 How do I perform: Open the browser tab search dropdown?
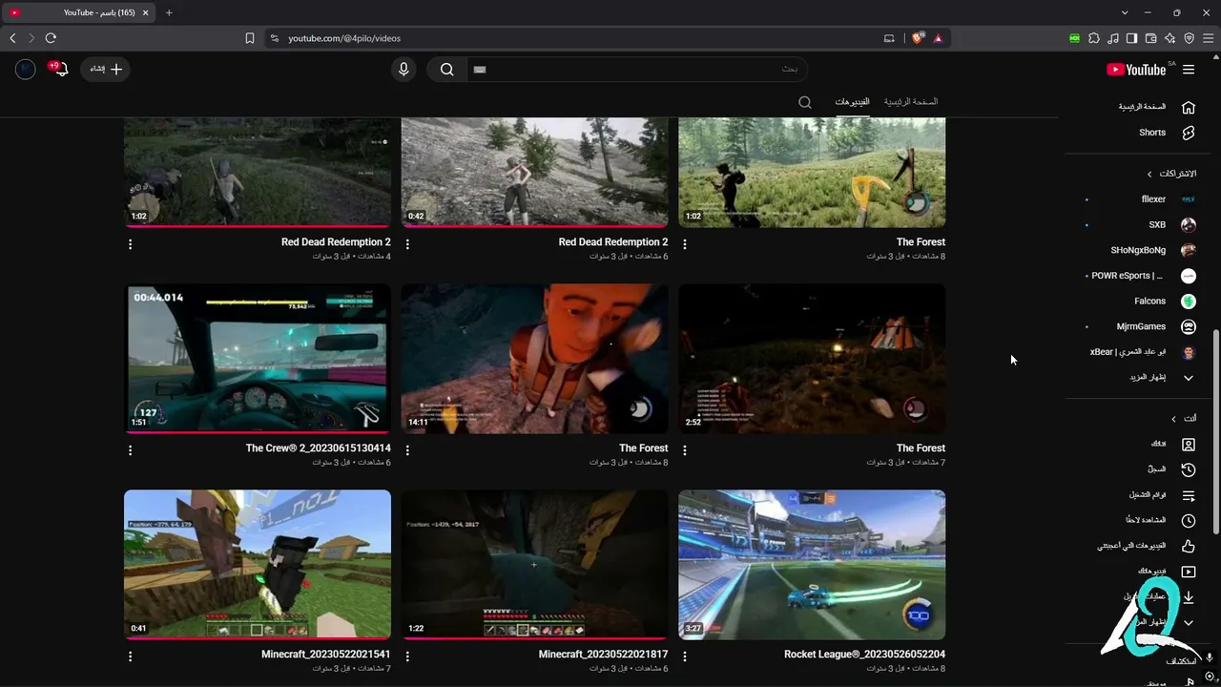(1125, 12)
